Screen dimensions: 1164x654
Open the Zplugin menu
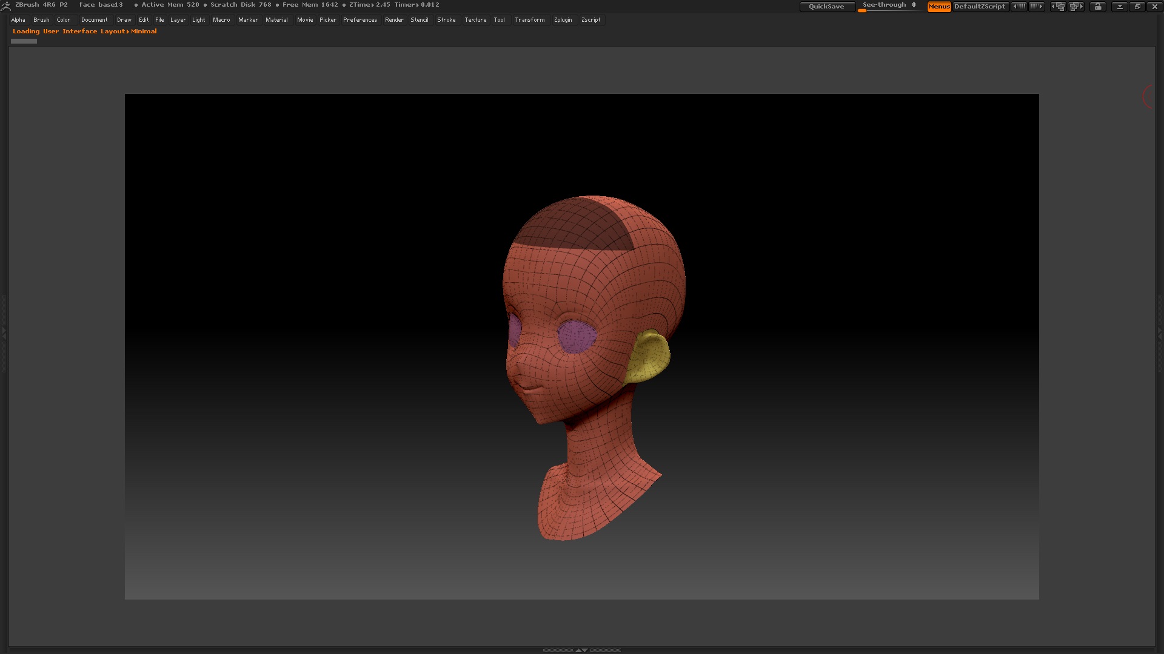pyautogui.click(x=563, y=20)
